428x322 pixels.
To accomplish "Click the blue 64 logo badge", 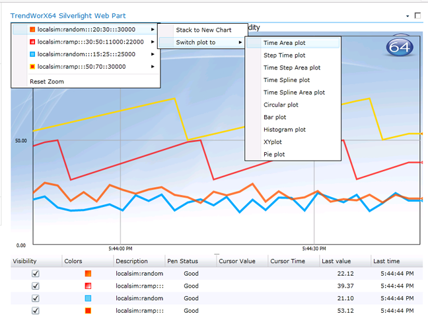I will point(400,48).
